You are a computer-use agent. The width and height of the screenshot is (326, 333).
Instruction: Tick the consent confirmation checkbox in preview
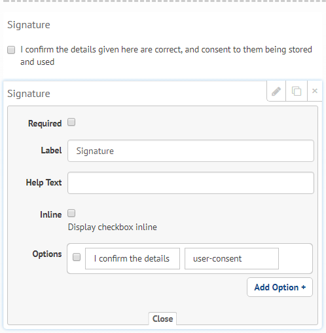coord(11,50)
